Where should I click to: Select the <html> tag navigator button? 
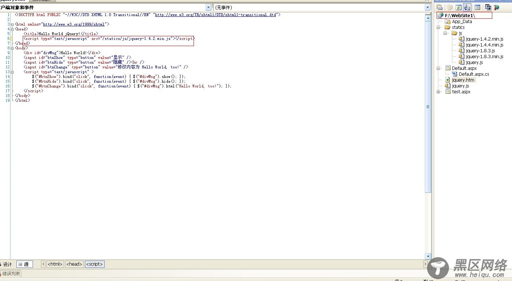click(55, 264)
